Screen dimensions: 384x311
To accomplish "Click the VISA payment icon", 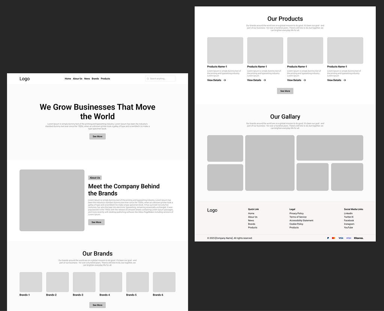I will click(341, 238).
